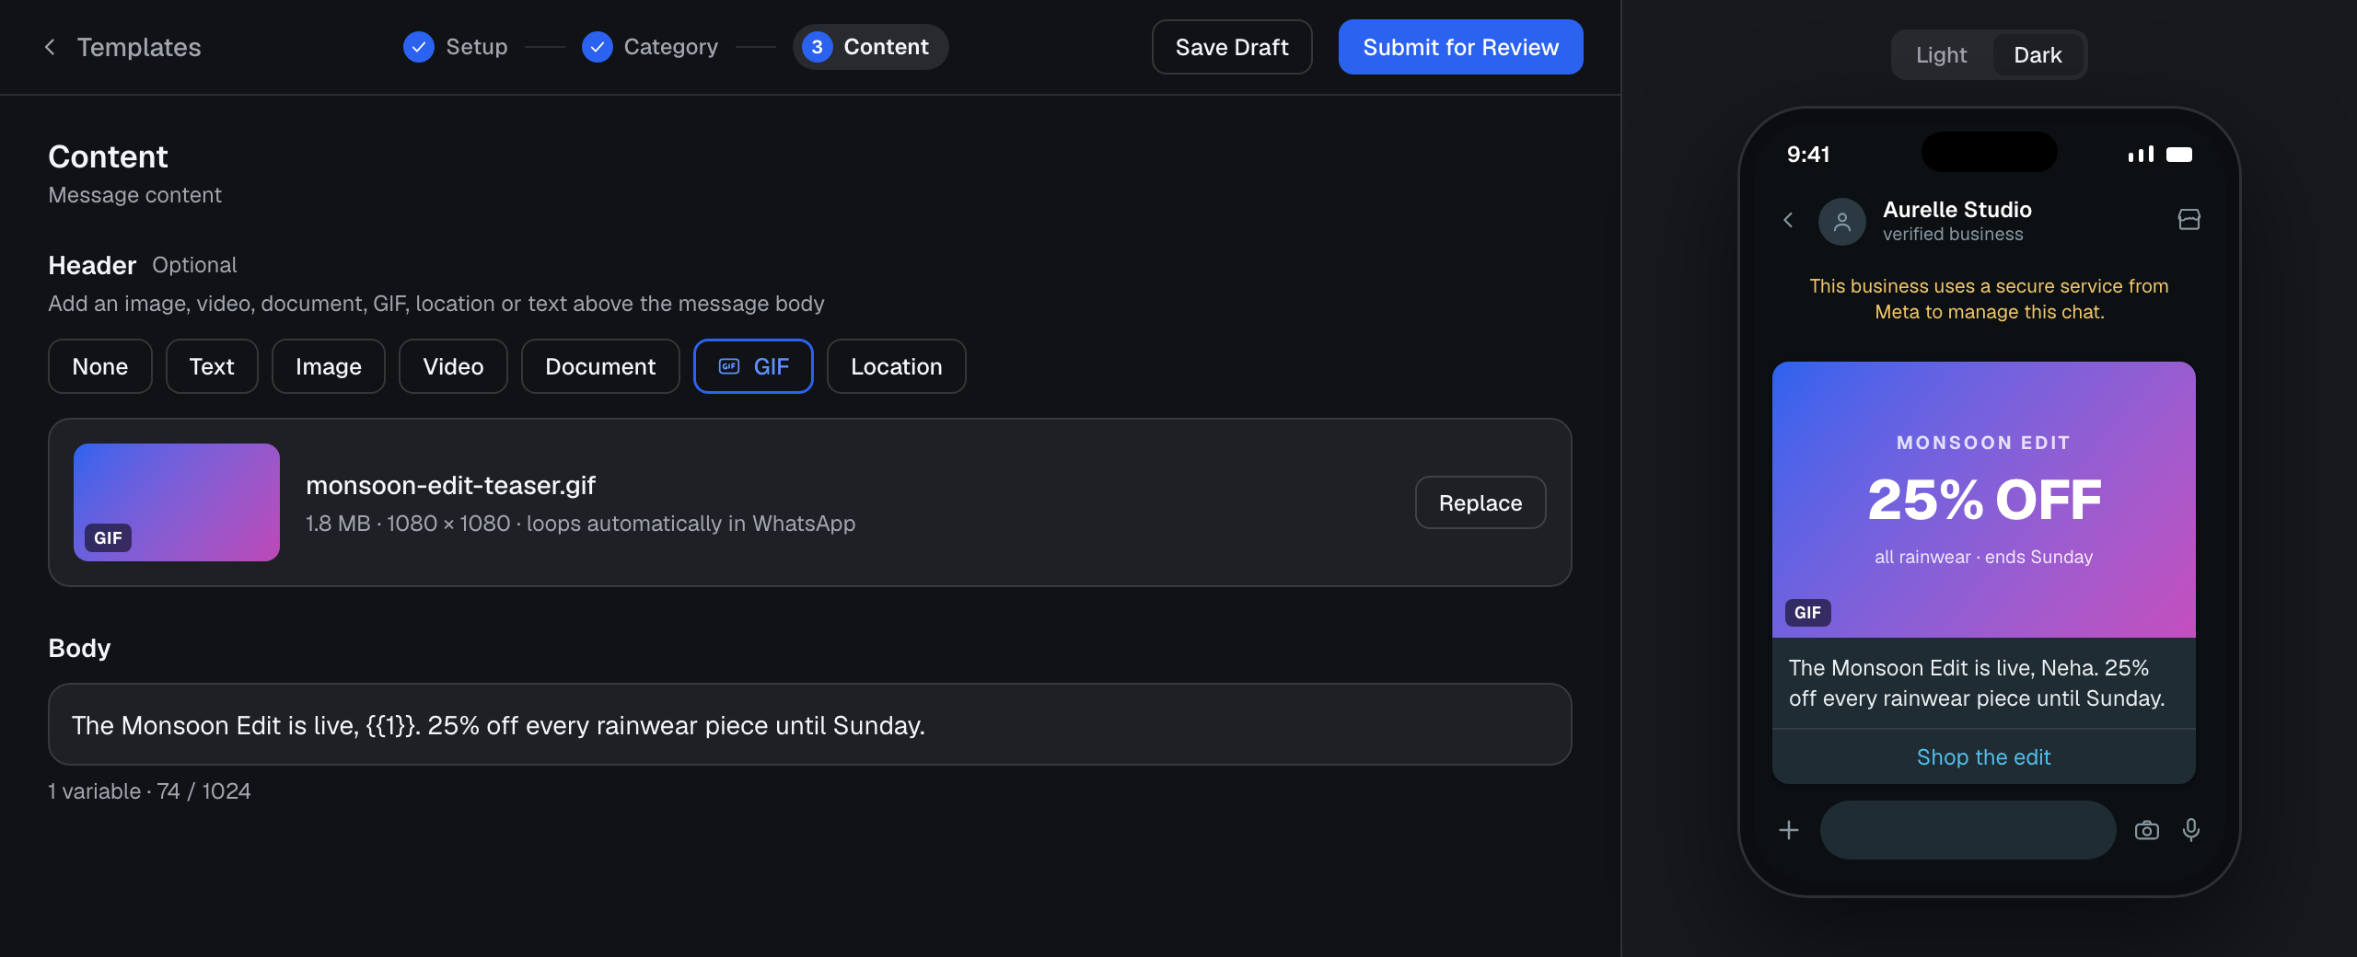Click the 1 variable character counter text
The width and height of the screenshot is (2357, 957).
tap(149, 791)
